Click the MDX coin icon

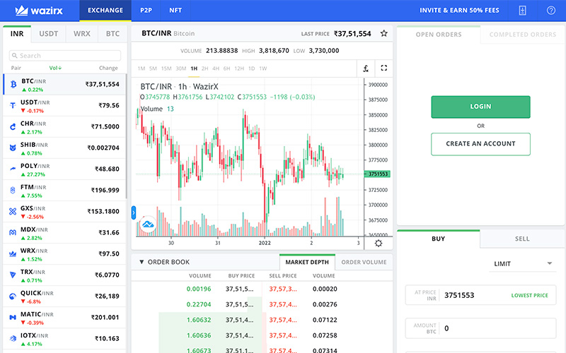click(x=13, y=233)
